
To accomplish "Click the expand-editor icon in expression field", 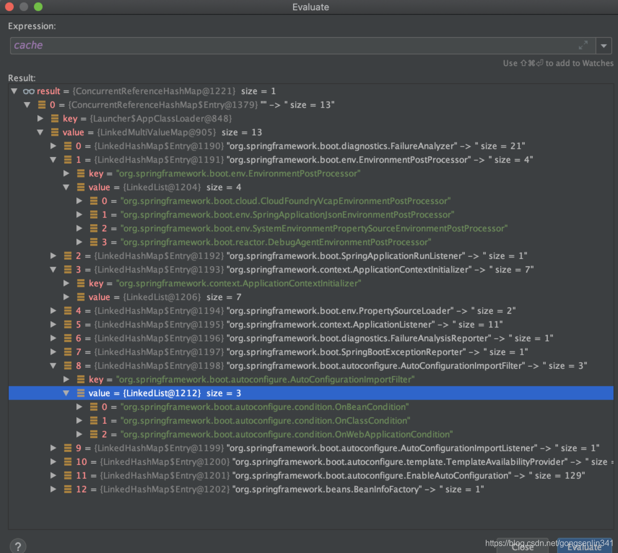I will 583,46.
